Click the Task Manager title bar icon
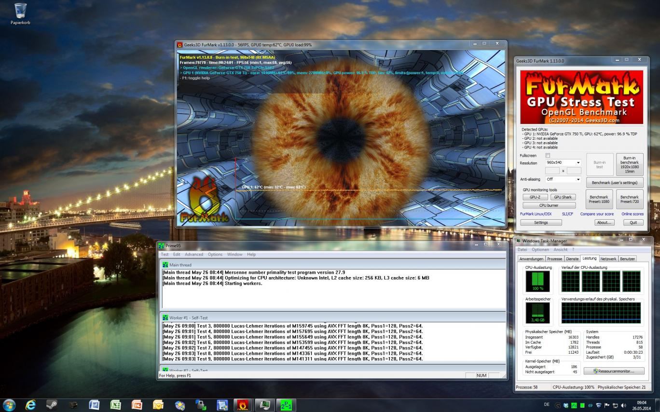The height and width of the screenshot is (412, 660). click(x=519, y=241)
